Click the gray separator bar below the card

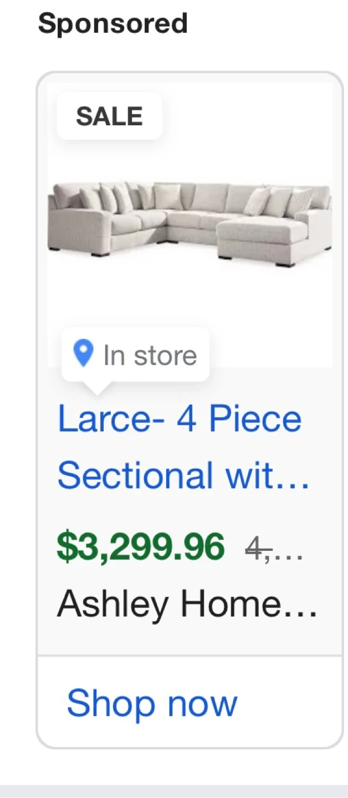pyautogui.click(x=174, y=791)
